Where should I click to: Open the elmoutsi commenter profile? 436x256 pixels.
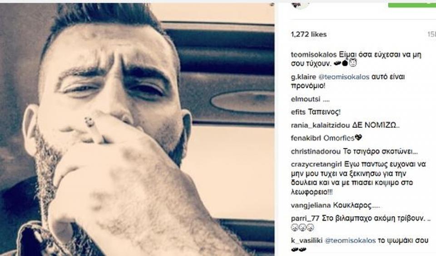click(x=302, y=99)
